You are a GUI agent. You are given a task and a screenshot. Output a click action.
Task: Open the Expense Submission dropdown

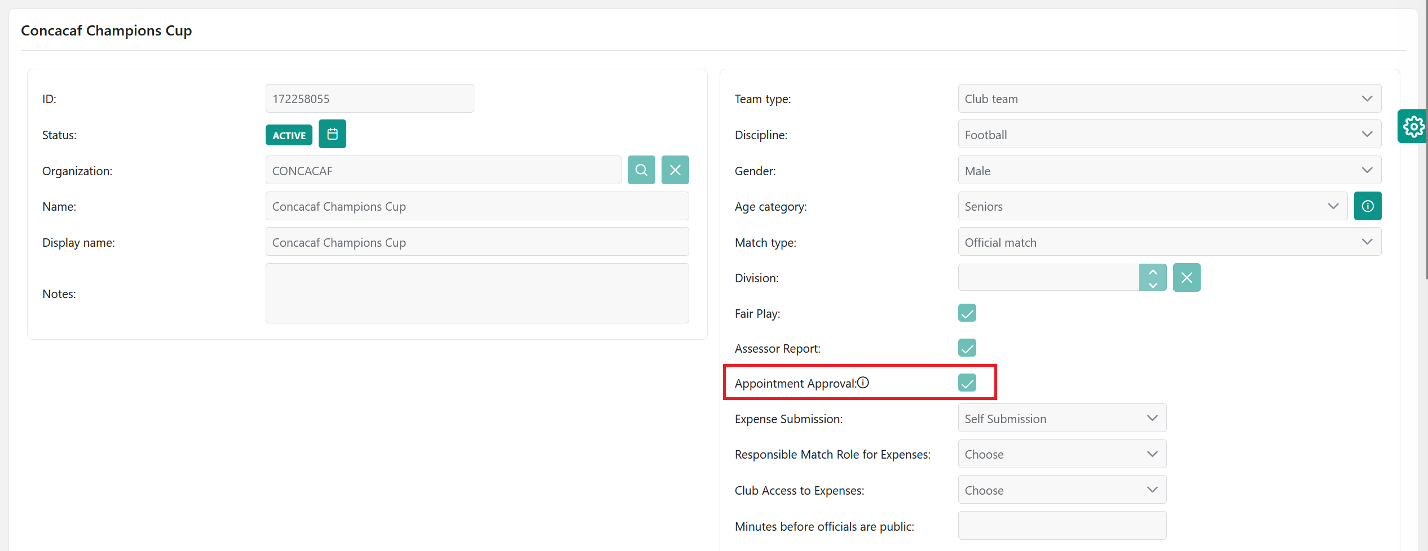[1061, 419]
